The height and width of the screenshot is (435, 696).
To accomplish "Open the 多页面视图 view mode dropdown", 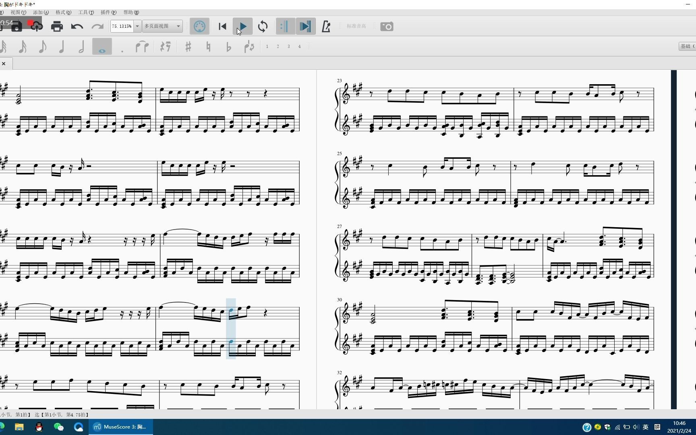I will pos(163,26).
